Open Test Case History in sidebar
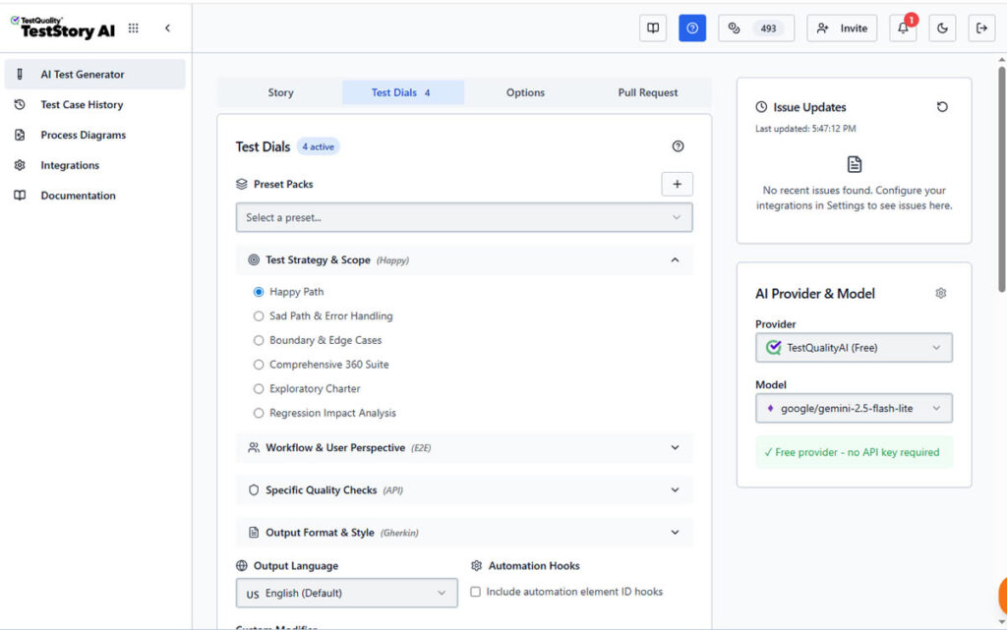1007x630 pixels. [x=82, y=105]
